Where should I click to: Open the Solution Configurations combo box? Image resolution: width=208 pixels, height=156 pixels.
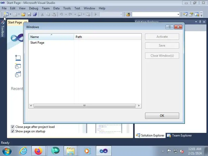111,14
